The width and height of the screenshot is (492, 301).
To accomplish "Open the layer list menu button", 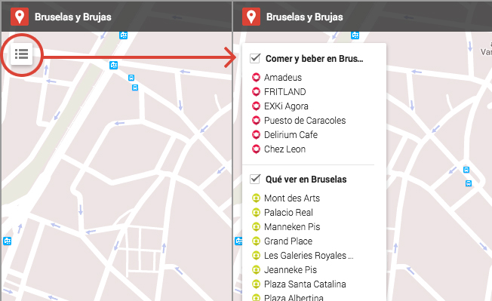I will [x=21, y=54].
